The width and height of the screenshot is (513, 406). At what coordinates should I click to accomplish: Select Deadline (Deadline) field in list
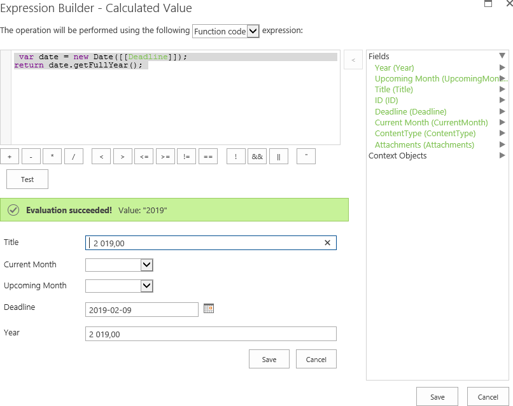point(411,111)
